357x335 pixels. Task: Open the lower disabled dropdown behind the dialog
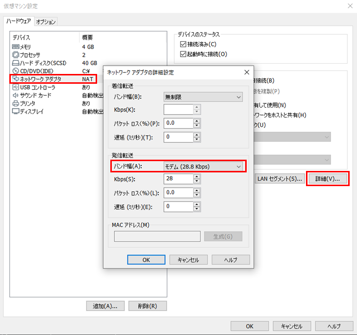pos(292,160)
